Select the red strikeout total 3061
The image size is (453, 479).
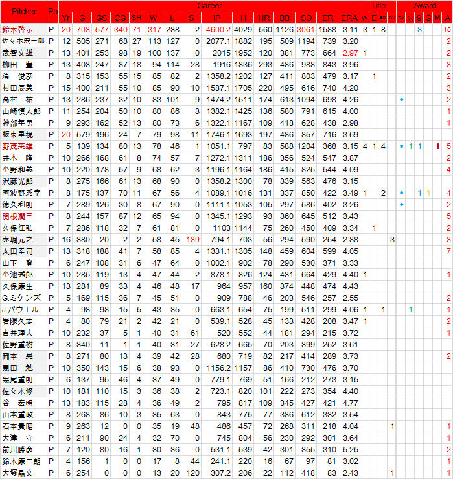pyautogui.click(x=306, y=30)
